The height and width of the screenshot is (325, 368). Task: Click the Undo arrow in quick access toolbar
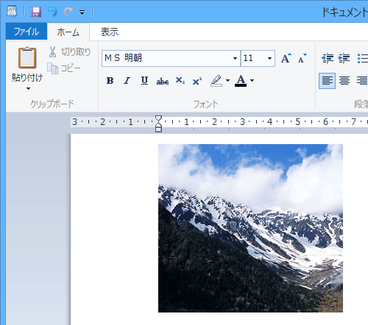(x=52, y=12)
